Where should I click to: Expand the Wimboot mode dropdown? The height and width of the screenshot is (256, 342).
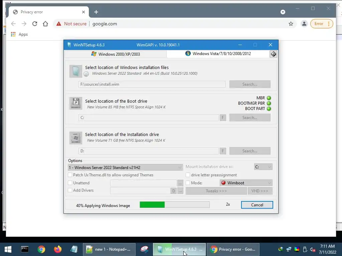click(246, 183)
